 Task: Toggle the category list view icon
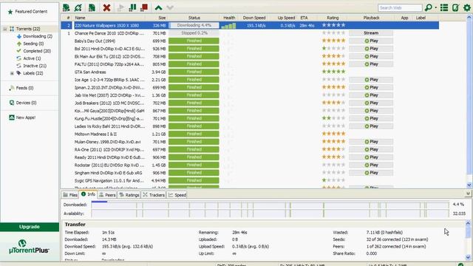click(x=444, y=7)
